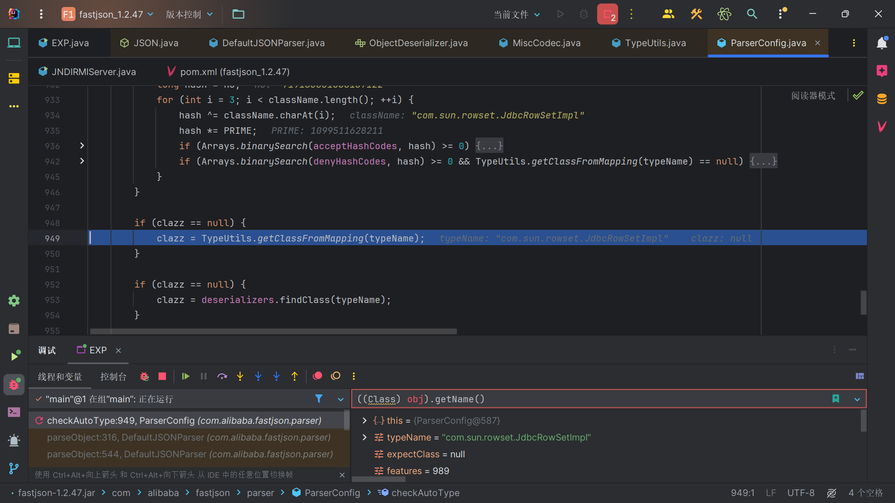Open Project tool window in left sidebar
Viewport: 895px width, 503px height.
point(14,43)
